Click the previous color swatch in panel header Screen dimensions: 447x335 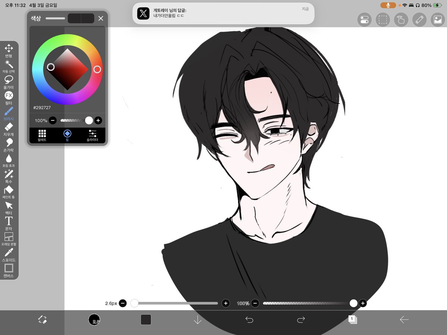pyautogui.click(x=88, y=18)
